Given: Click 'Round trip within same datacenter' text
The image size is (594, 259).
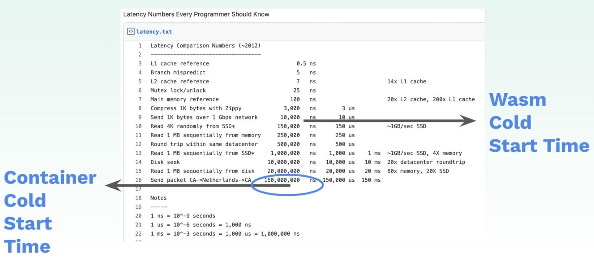Looking at the screenshot, I should pyautogui.click(x=204, y=144).
